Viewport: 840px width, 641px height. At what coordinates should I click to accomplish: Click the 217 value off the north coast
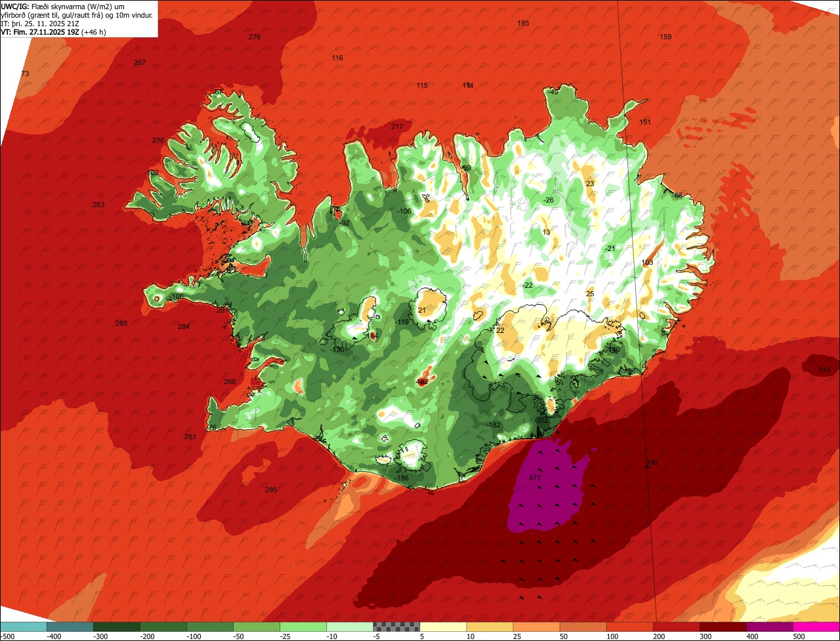point(397,127)
